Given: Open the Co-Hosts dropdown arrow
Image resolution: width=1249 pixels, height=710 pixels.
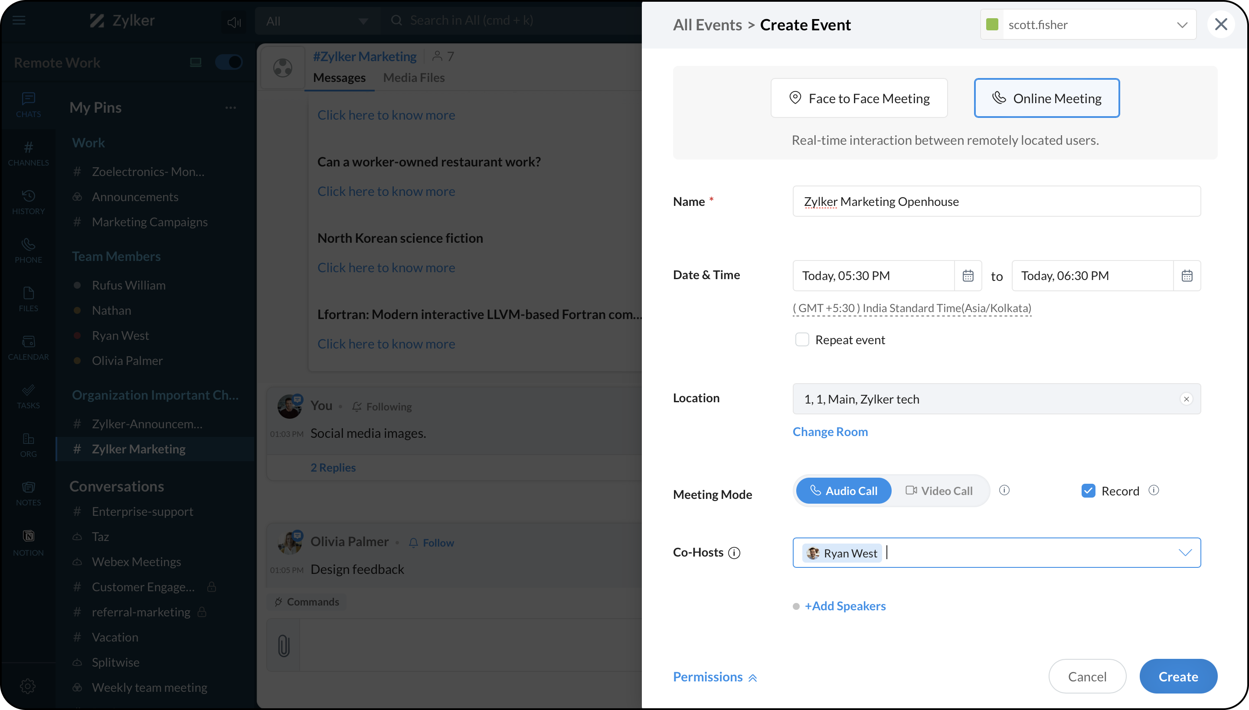Looking at the screenshot, I should (x=1185, y=552).
